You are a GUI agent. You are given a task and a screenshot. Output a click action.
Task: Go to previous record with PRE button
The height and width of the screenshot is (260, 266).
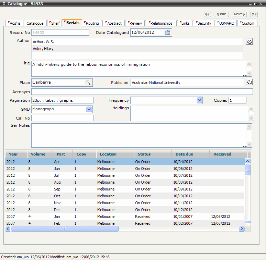point(222,14)
